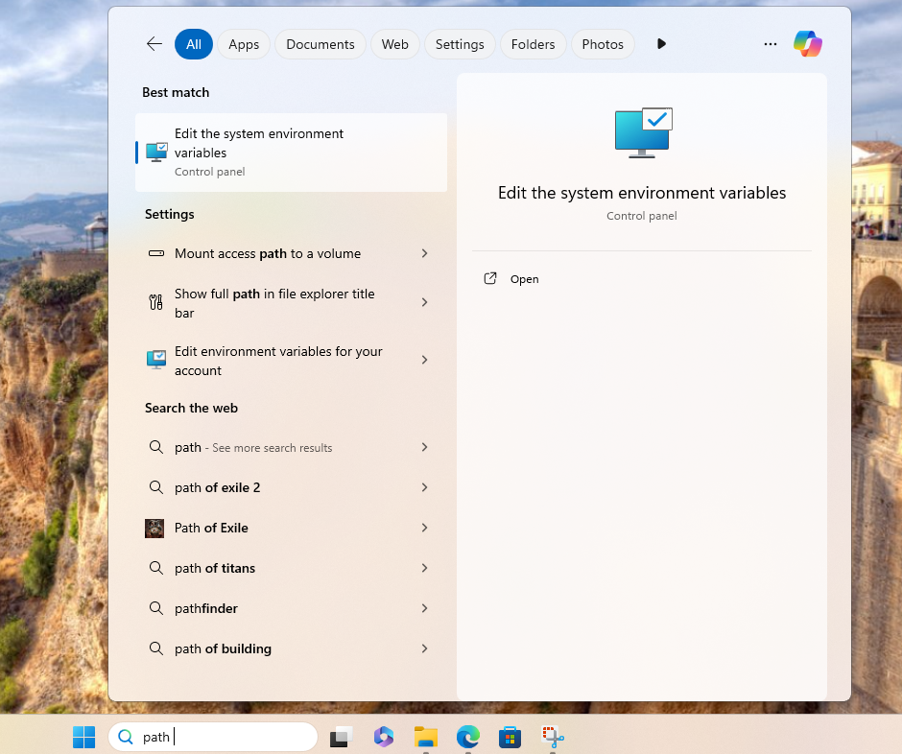Launch Microsoft Edge from the taskbar
902x754 pixels.
pos(467,737)
